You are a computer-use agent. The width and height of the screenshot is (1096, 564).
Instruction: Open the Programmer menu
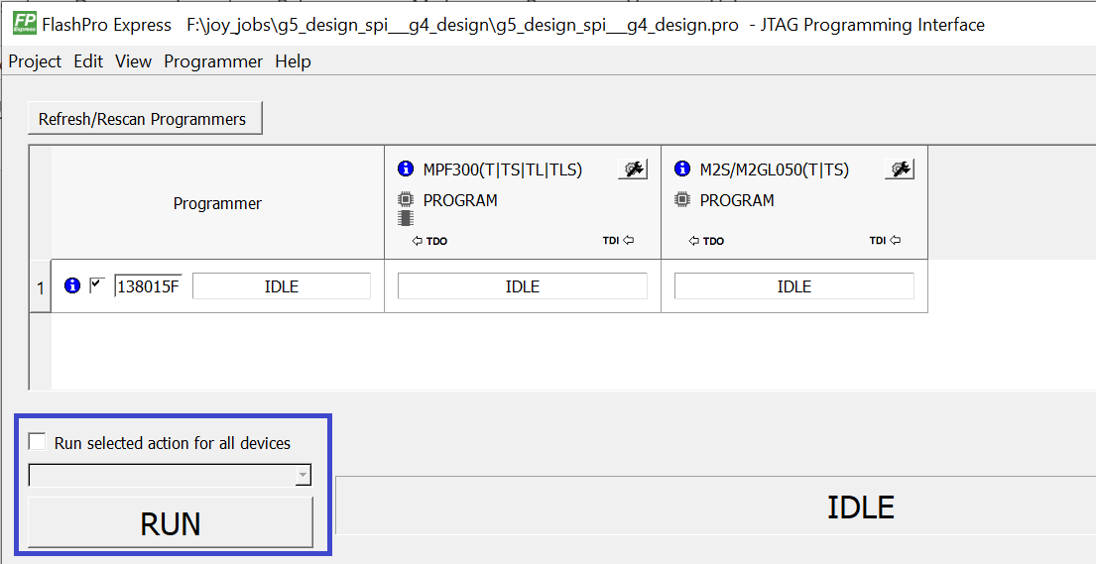click(213, 61)
